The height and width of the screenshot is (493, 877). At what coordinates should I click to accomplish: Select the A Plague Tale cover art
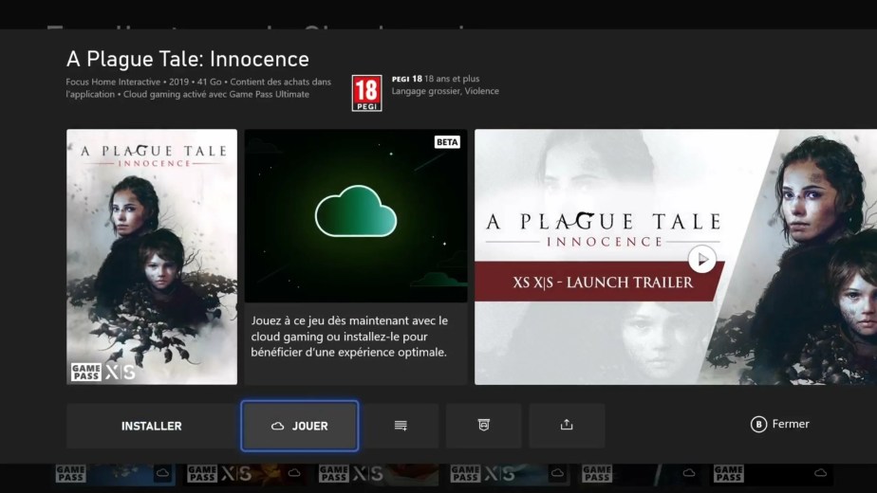[152, 257]
